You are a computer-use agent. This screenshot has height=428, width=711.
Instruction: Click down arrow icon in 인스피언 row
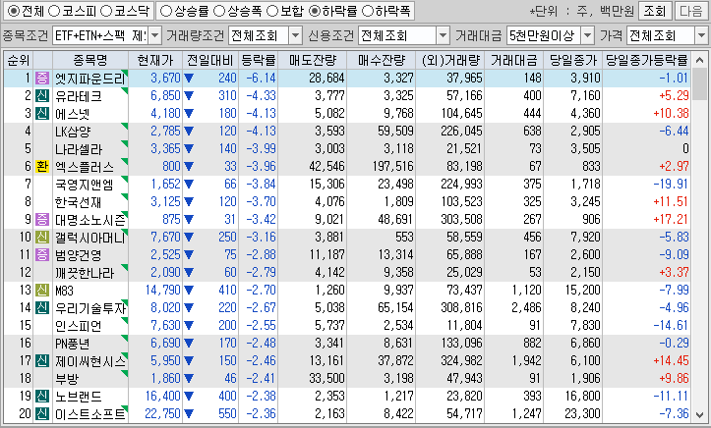coord(189,325)
